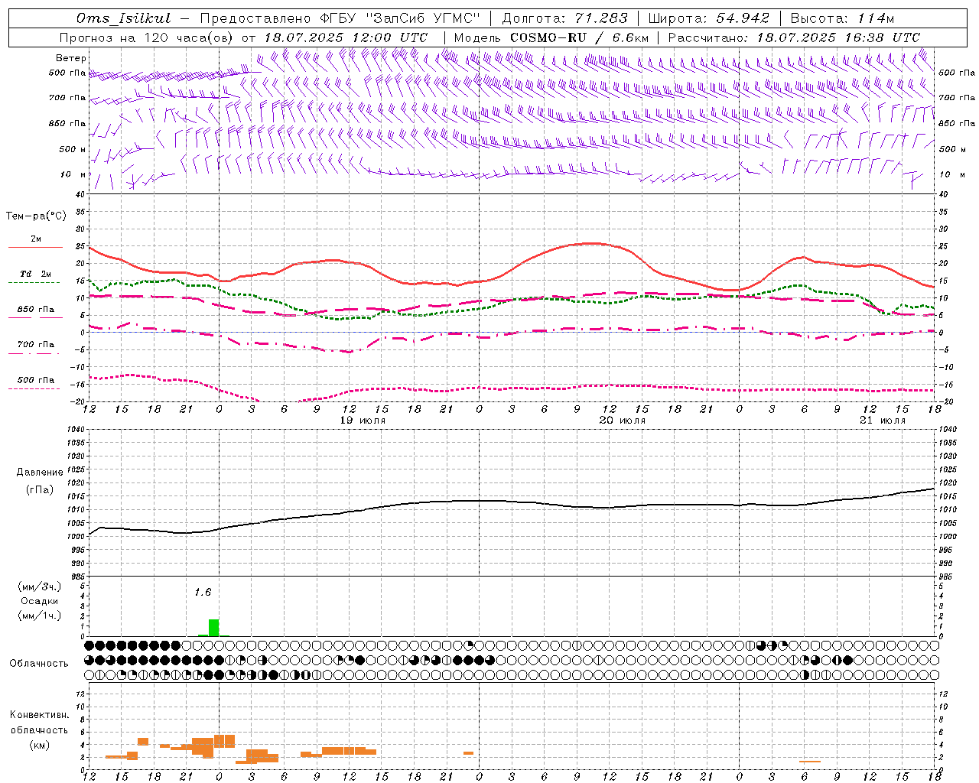Click the 19 июля date label
The height and width of the screenshot is (783, 979).
(363, 420)
